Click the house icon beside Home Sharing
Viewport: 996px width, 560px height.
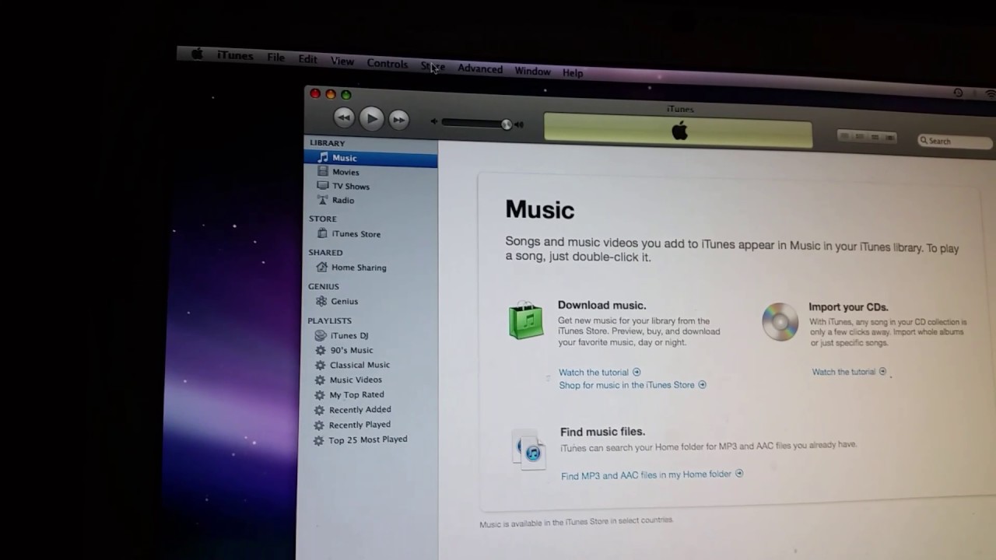321,267
